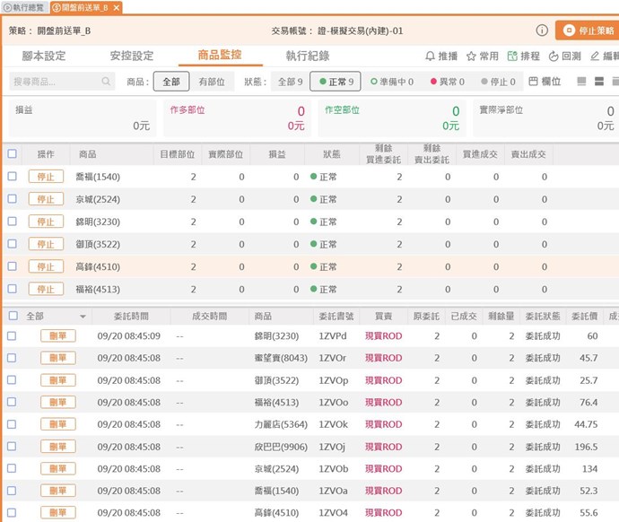This screenshot has width=619, height=522.
Task: Click the 推播 bell notification icon
Action: tap(431, 57)
